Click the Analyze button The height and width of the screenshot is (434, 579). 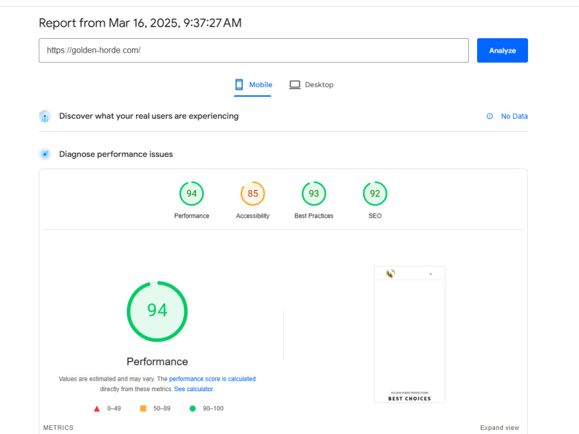tap(502, 50)
